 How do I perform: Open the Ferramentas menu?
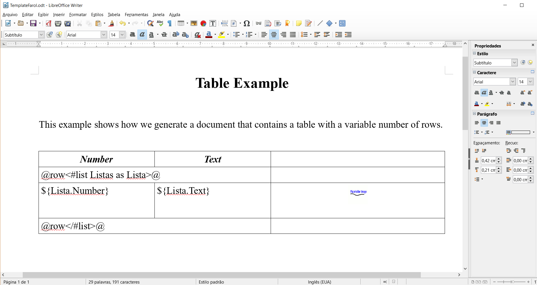tap(136, 15)
